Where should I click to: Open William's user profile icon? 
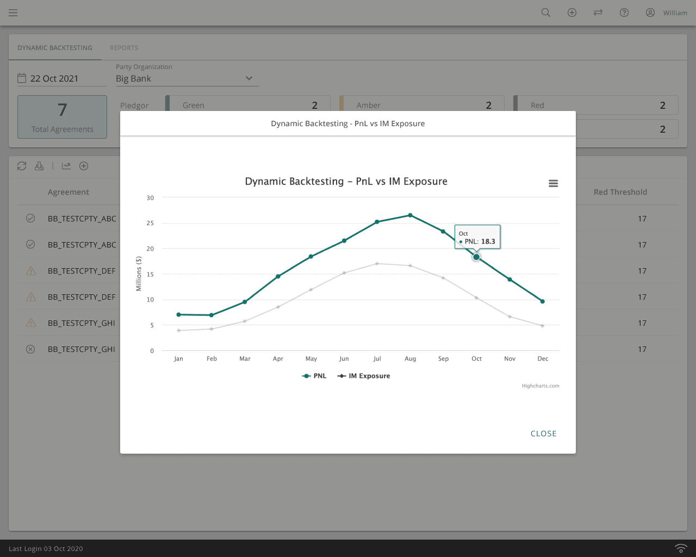coord(650,13)
